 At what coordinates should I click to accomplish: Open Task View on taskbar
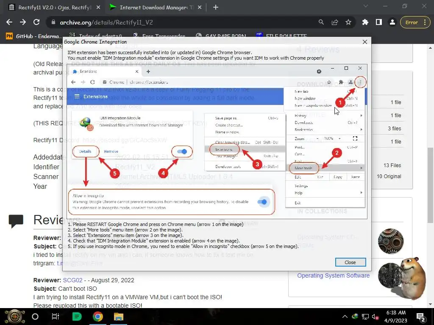(56, 317)
